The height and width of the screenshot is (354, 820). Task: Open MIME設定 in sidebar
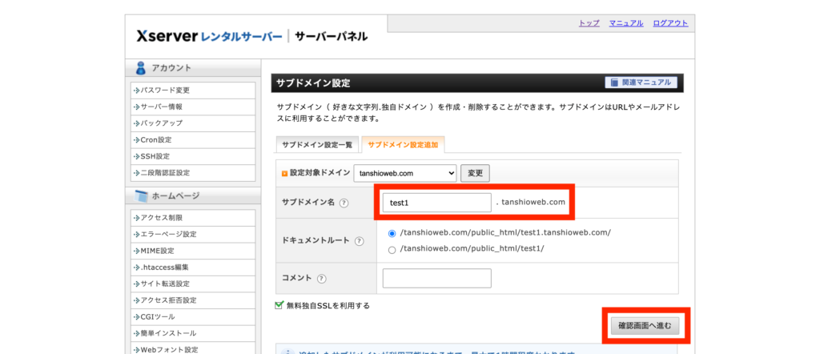pos(193,251)
